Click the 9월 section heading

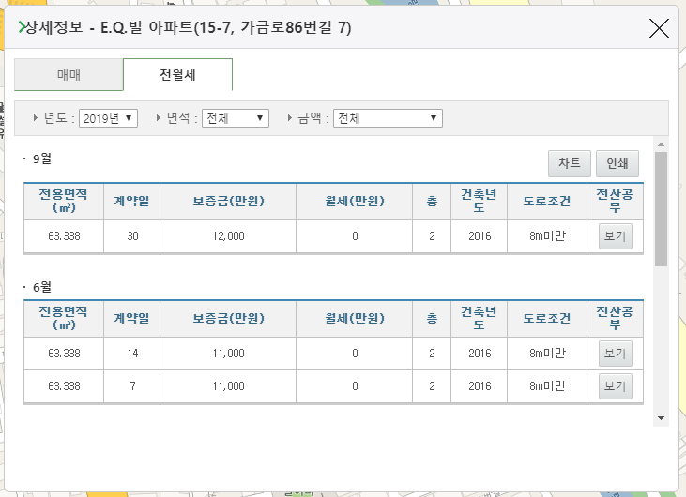click(42, 158)
